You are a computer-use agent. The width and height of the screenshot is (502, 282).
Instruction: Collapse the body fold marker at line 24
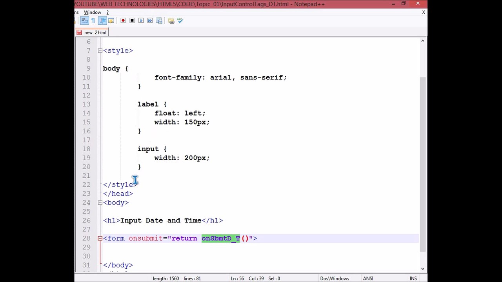click(100, 202)
